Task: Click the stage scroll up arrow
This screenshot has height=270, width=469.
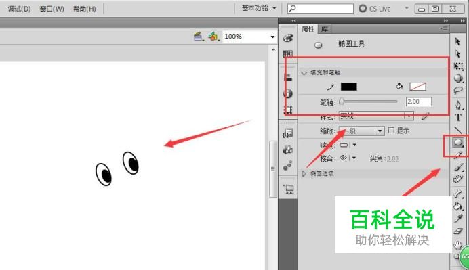Action: pos(273,49)
